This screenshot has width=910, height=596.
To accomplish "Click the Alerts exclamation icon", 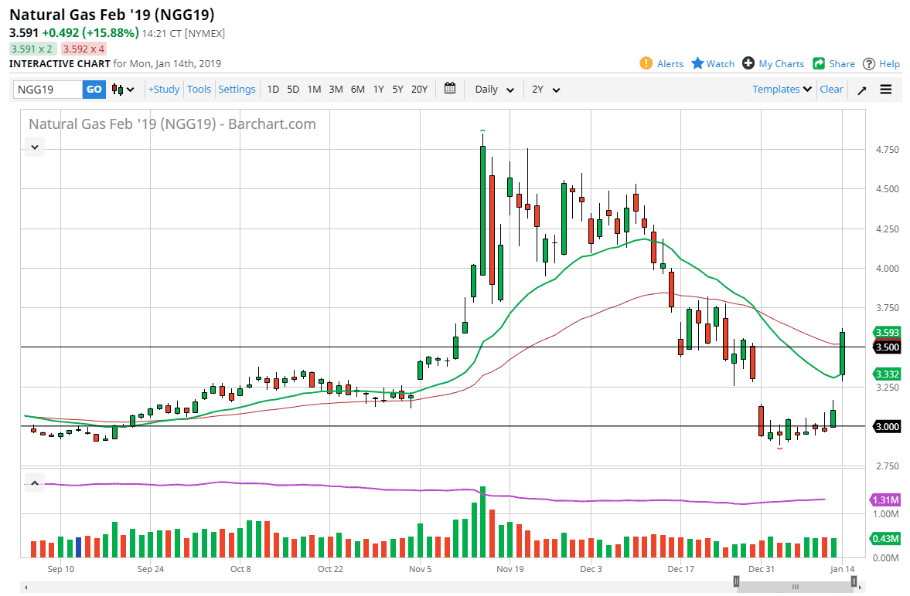I will pos(646,63).
